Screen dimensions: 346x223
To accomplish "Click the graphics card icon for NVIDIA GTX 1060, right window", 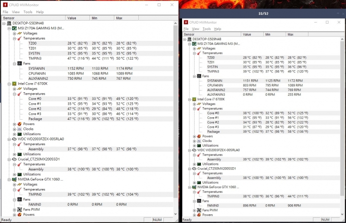I will [194, 187].
